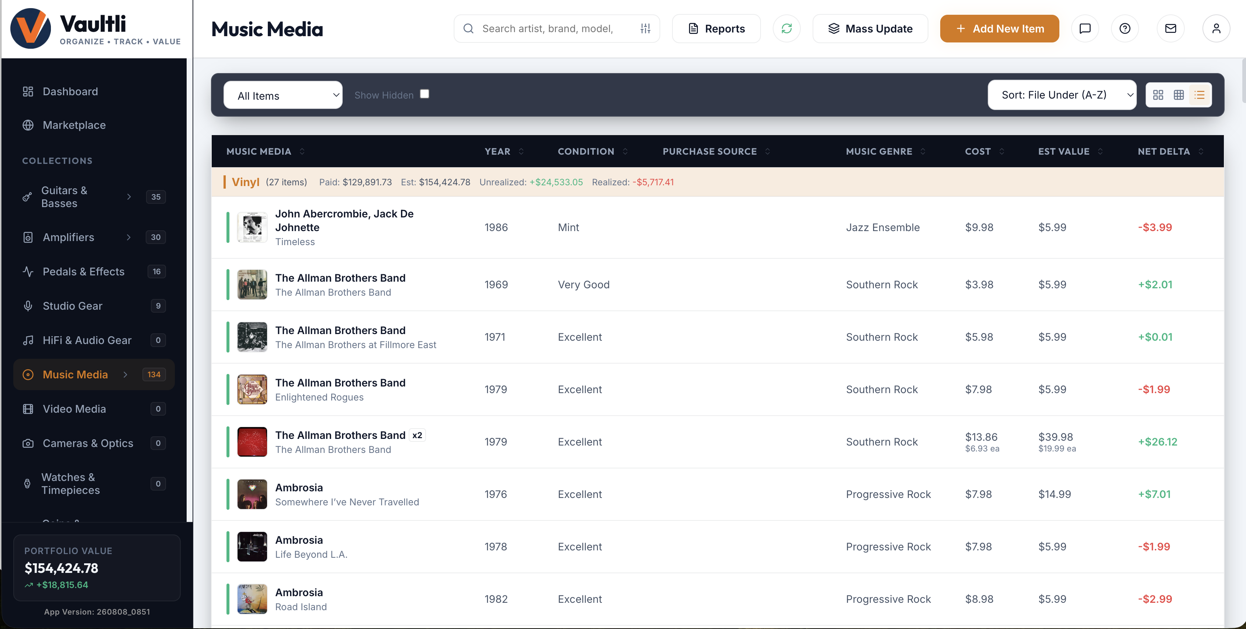Switch to list view layout
The height and width of the screenshot is (629, 1246).
coord(1200,95)
